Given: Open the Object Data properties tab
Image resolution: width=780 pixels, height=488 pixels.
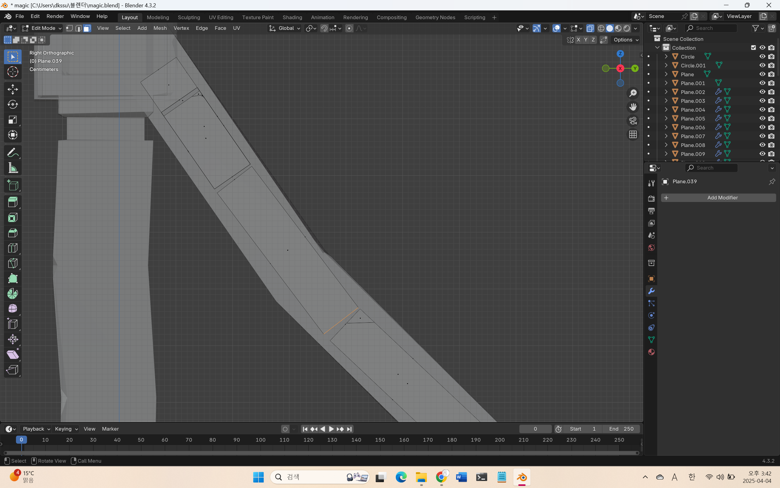Looking at the screenshot, I should (x=651, y=340).
